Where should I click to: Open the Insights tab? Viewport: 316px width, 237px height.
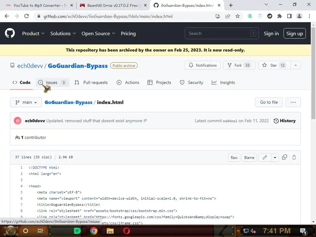tap(223, 82)
